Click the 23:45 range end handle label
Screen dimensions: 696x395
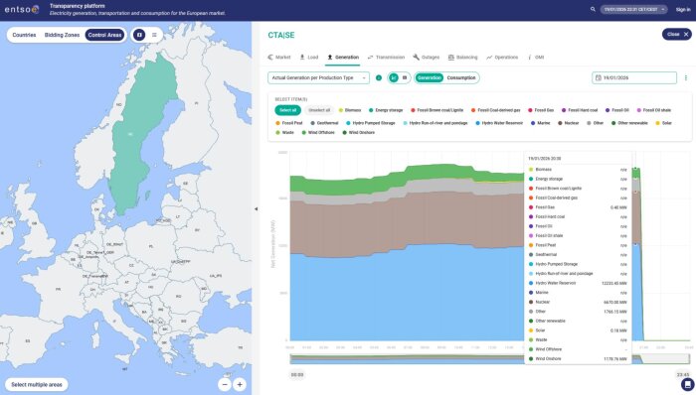[683, 374]
